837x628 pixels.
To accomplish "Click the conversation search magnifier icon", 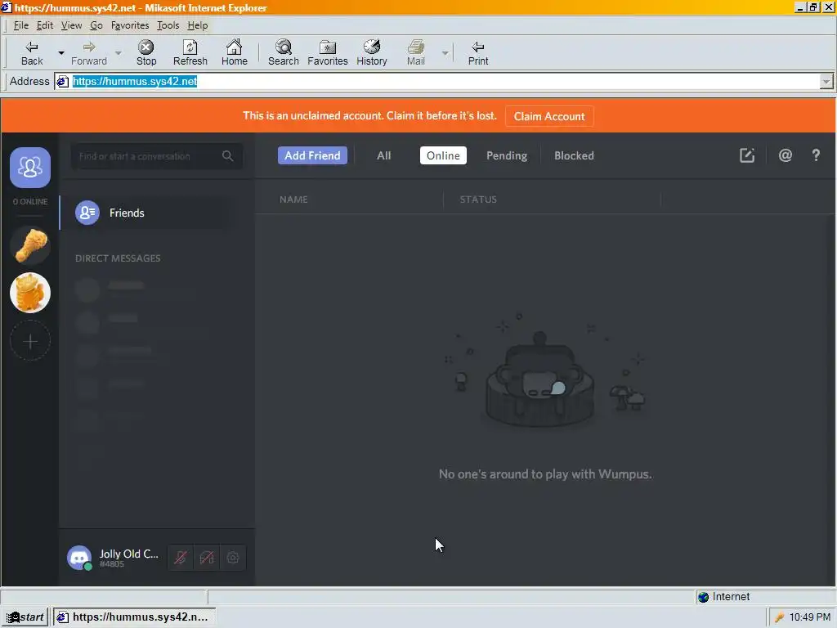I will tap(228, 156).
